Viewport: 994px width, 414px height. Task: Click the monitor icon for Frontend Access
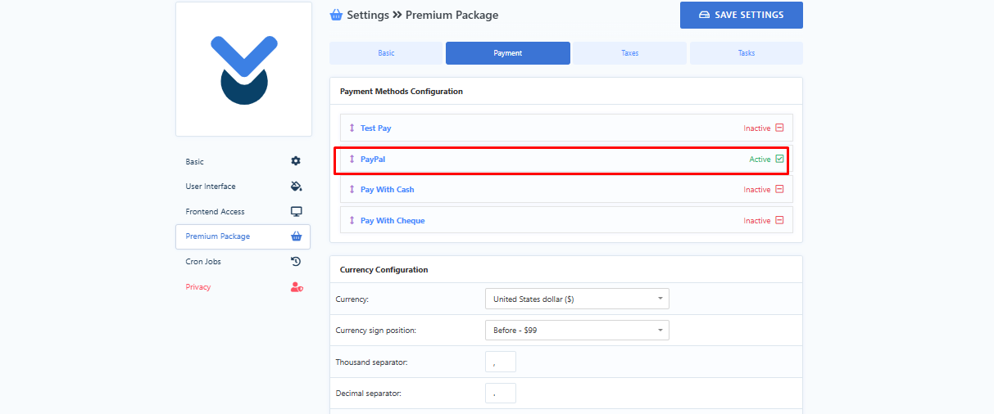pos(297,211)
